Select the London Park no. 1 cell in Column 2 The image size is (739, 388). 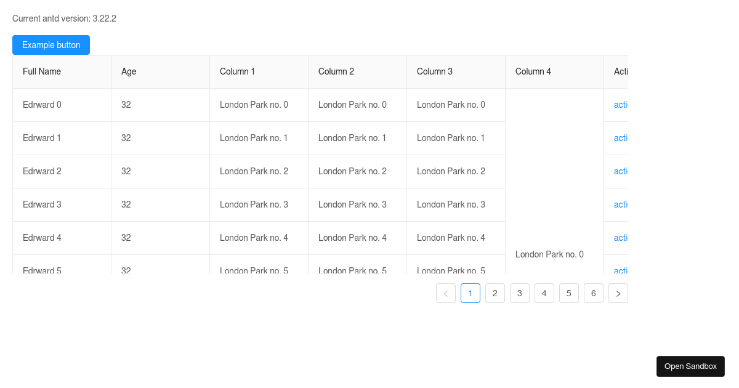pos(352,138)
